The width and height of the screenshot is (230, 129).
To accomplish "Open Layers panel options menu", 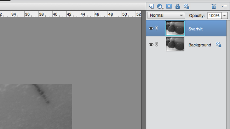I will click(x=224, y=6).
